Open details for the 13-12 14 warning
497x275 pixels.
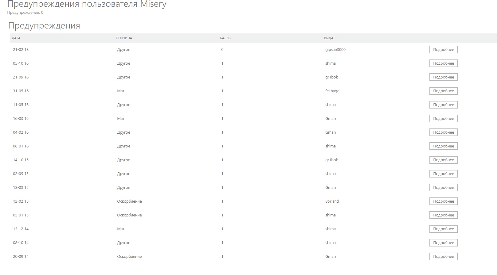[x=443, y=229]
